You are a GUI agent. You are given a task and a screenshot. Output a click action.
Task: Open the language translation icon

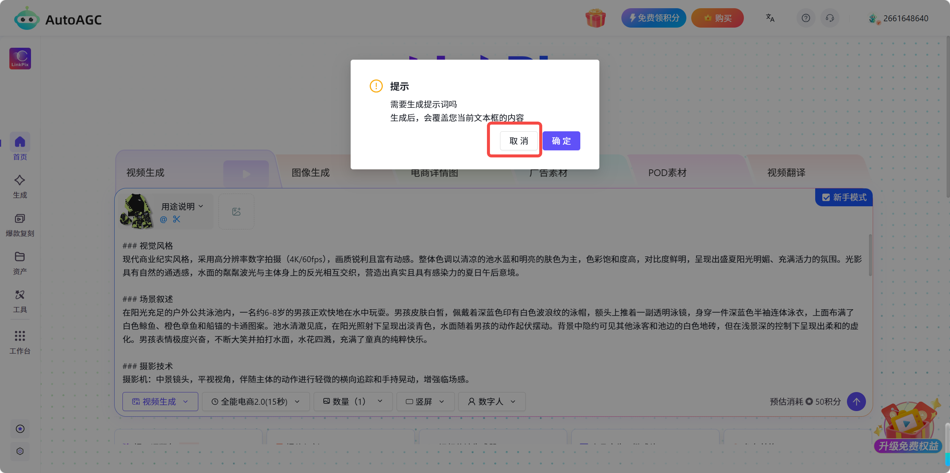pos(770,18)
